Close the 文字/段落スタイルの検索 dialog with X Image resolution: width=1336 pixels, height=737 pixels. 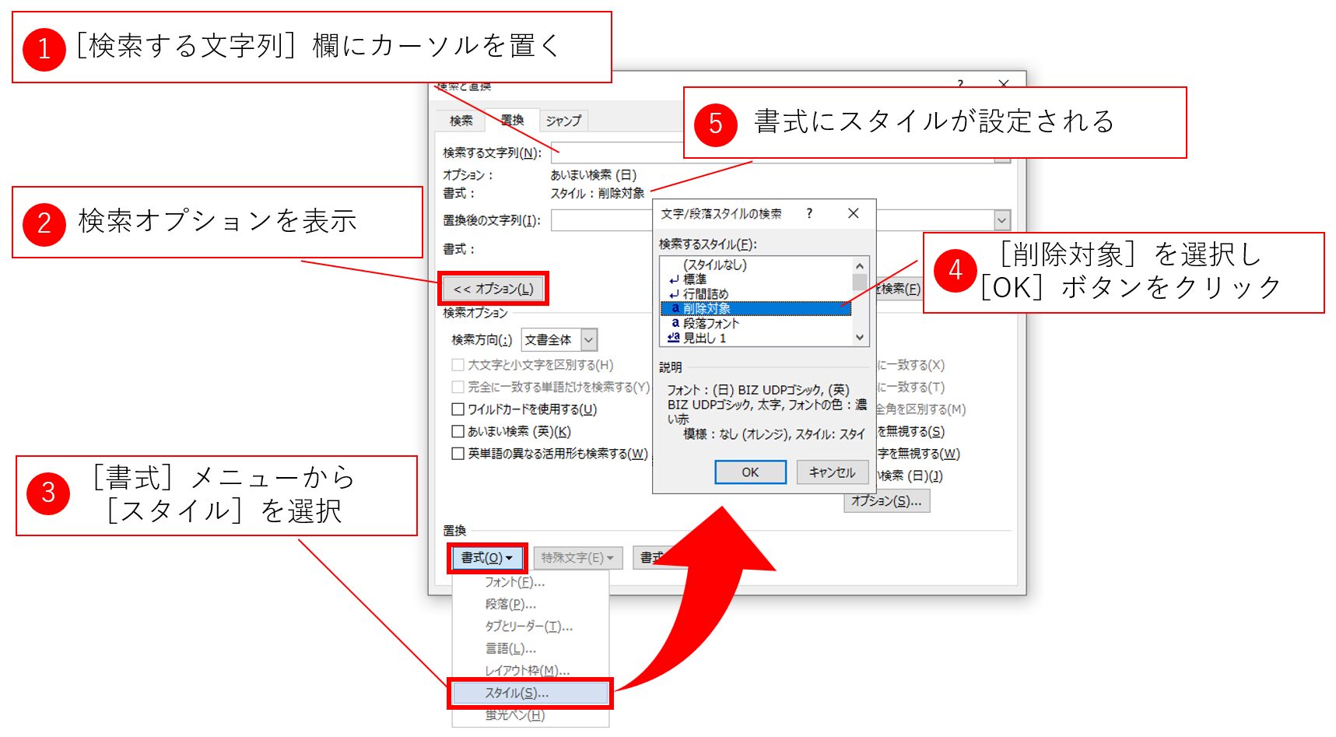853,213
